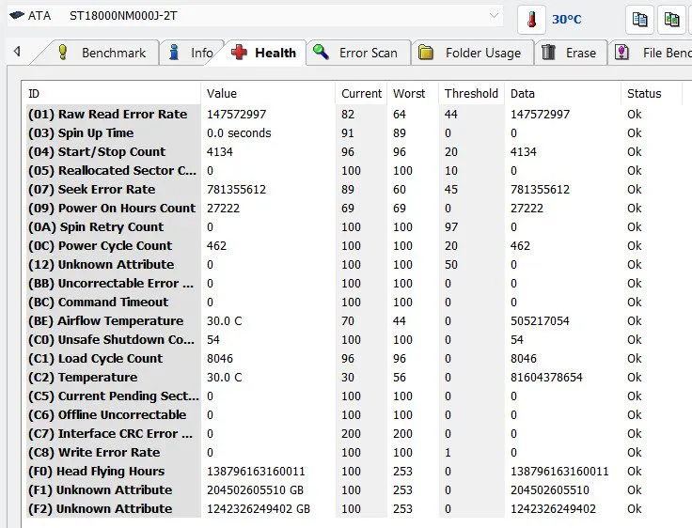Click the copy info icon button
The width and height of the screenshot is (692, 528).
(639, 20)
